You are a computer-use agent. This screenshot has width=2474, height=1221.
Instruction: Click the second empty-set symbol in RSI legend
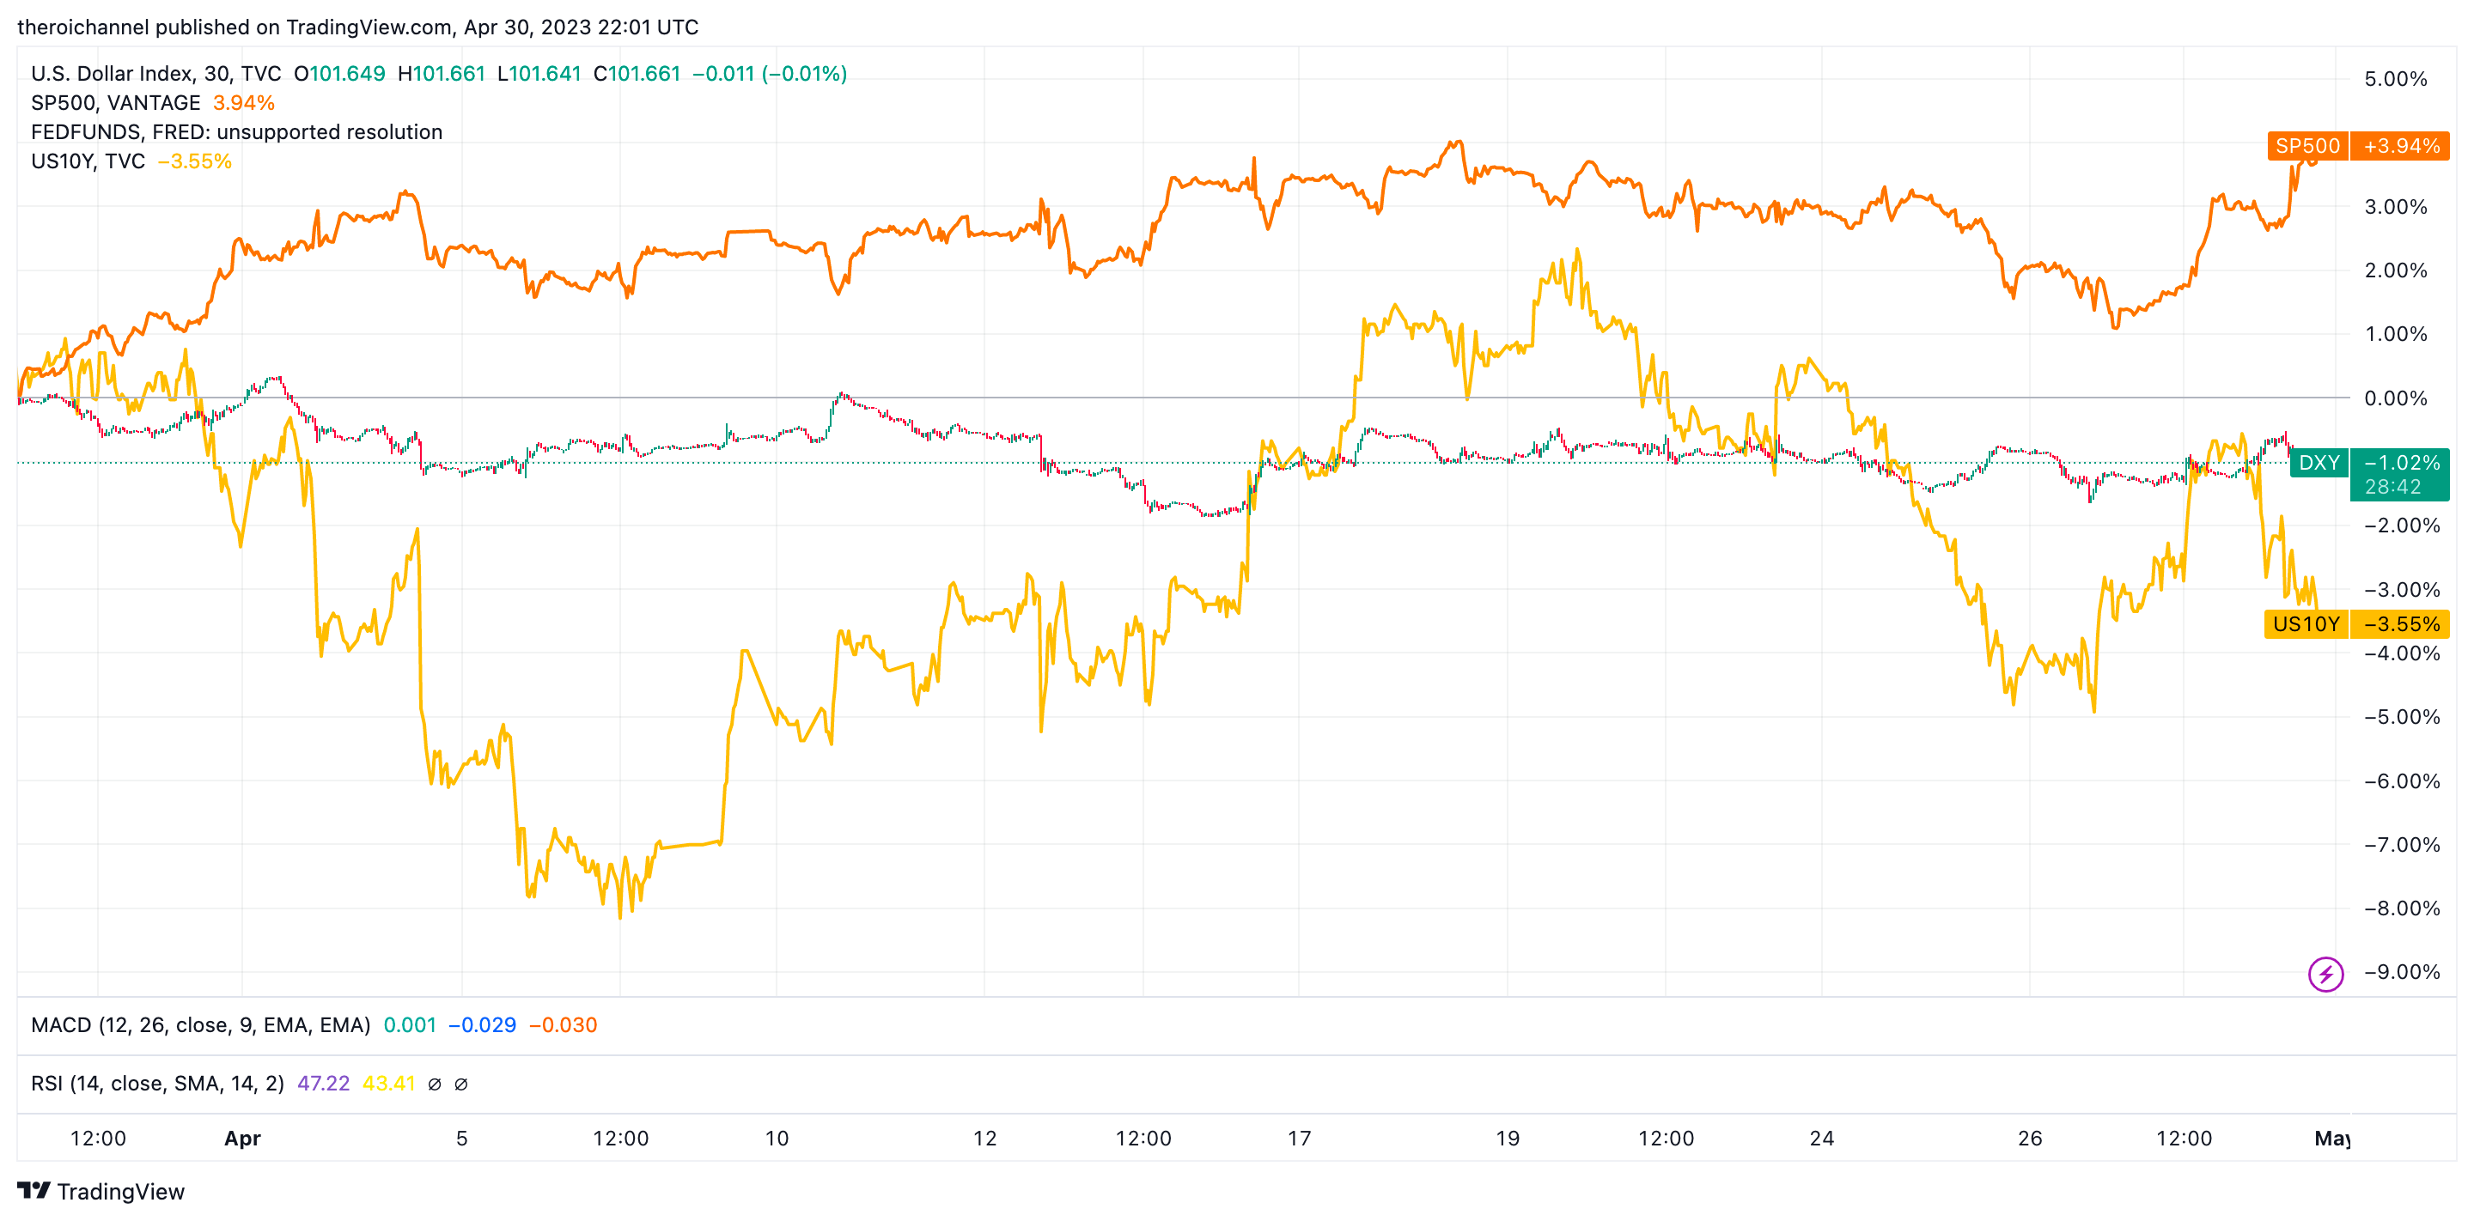pyautogui.click(x=461, y=1084)
